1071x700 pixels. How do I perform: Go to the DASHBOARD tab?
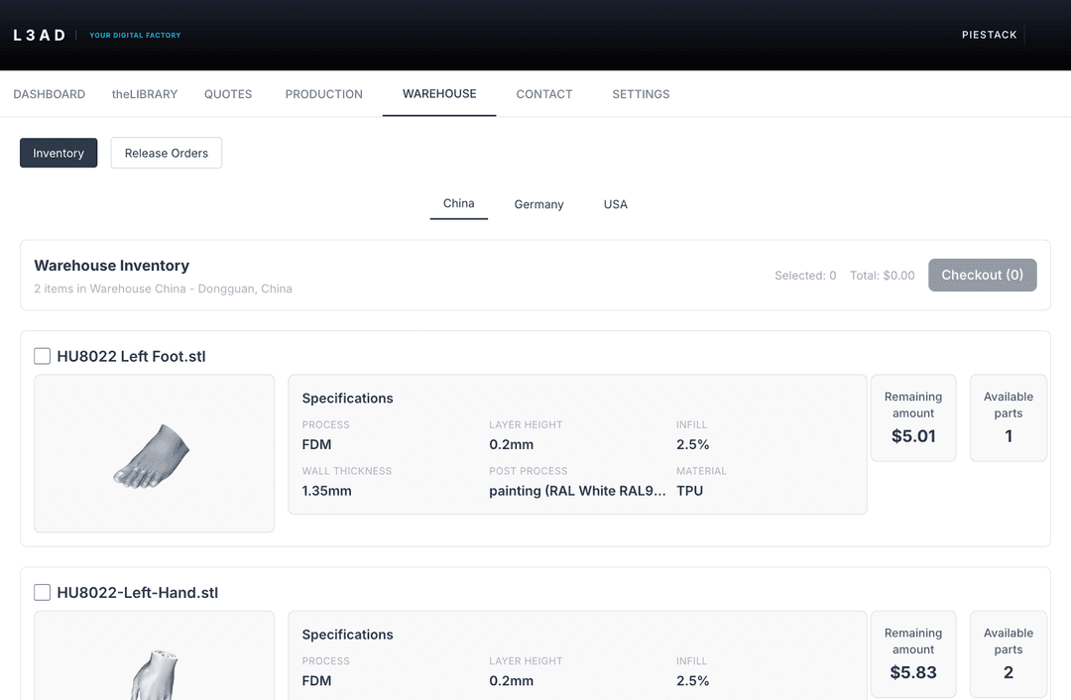pos(50,94)
